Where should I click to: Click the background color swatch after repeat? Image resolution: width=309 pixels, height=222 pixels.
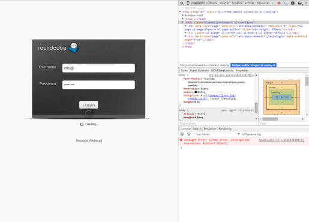click(x=222, y=99)
